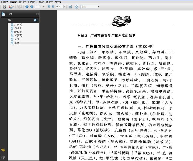Click the zoom in round button
Viewport: 193px width, 161px height.
[53, 6]
